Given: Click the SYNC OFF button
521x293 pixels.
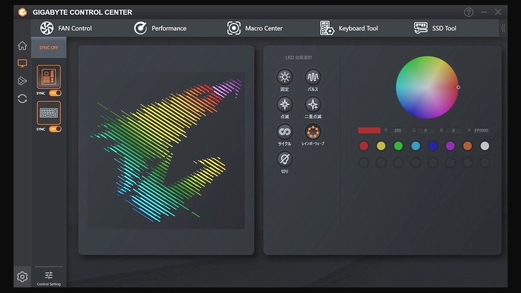Looking at the screenshot, I should click(49, 48).
